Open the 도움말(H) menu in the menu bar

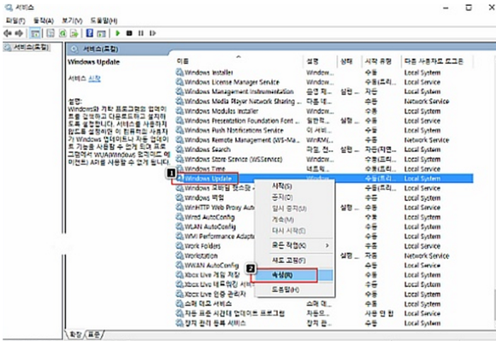click(103, 21)
